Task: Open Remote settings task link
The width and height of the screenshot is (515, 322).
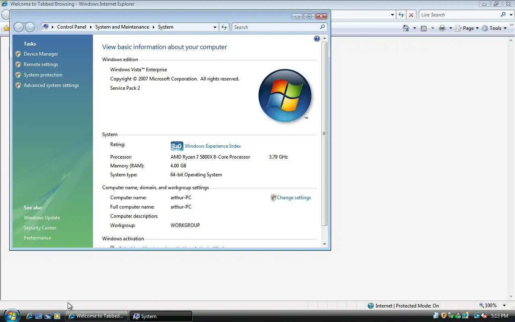Action: pyautogui.click(x=41, y=64)
